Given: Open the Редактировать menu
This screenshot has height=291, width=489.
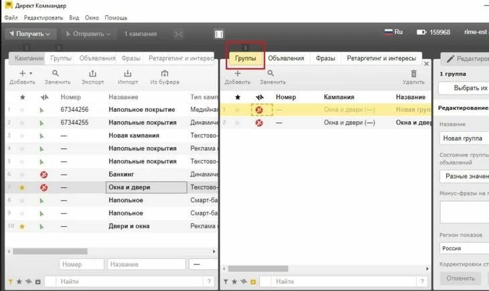Looking at the screenshot, I should pyautogui.click(x=44, y=18).
